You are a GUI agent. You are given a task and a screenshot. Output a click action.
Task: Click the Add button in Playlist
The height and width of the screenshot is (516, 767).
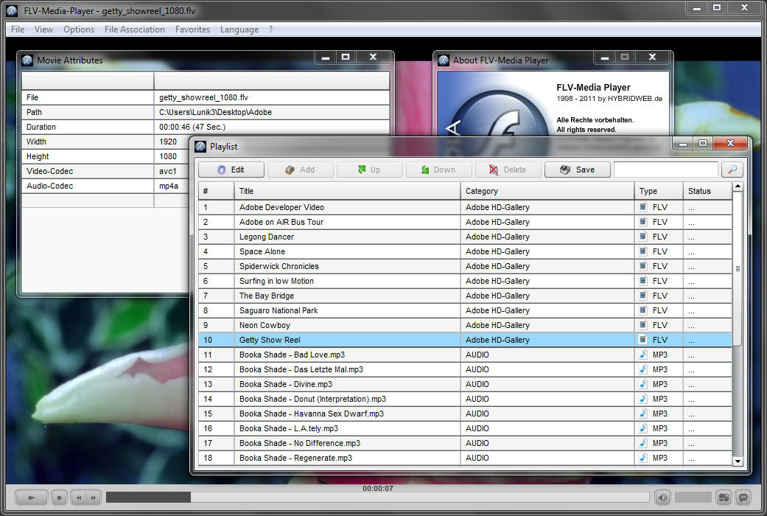[x=301, y=170]
